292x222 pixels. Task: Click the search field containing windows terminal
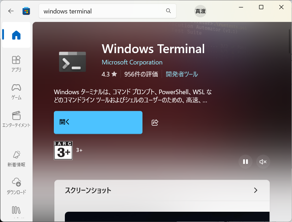[x=103, y=11]
